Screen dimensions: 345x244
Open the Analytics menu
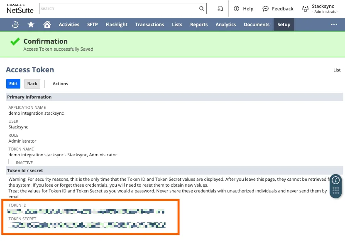point(226,25)
